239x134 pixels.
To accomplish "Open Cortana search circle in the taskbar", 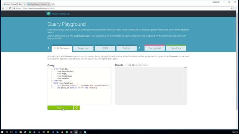I will click(7, 132).
